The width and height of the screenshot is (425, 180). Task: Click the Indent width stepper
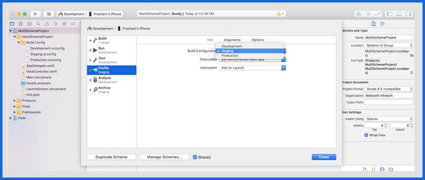(x=412, y=125)
